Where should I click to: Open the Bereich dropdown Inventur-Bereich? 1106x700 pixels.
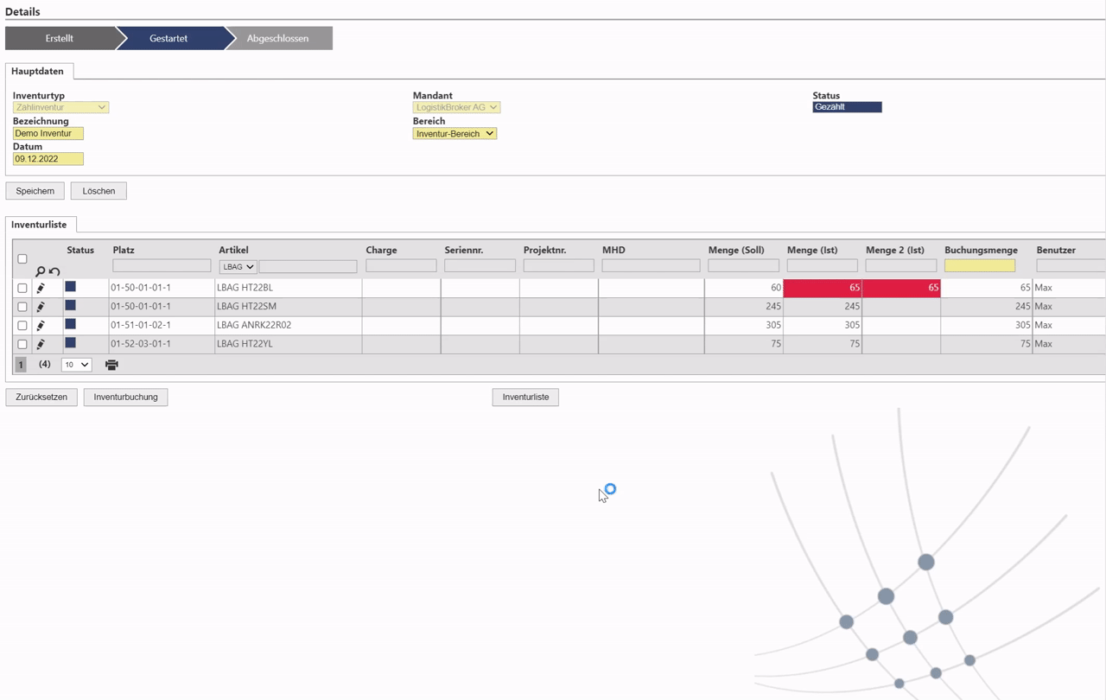[454, 133]
